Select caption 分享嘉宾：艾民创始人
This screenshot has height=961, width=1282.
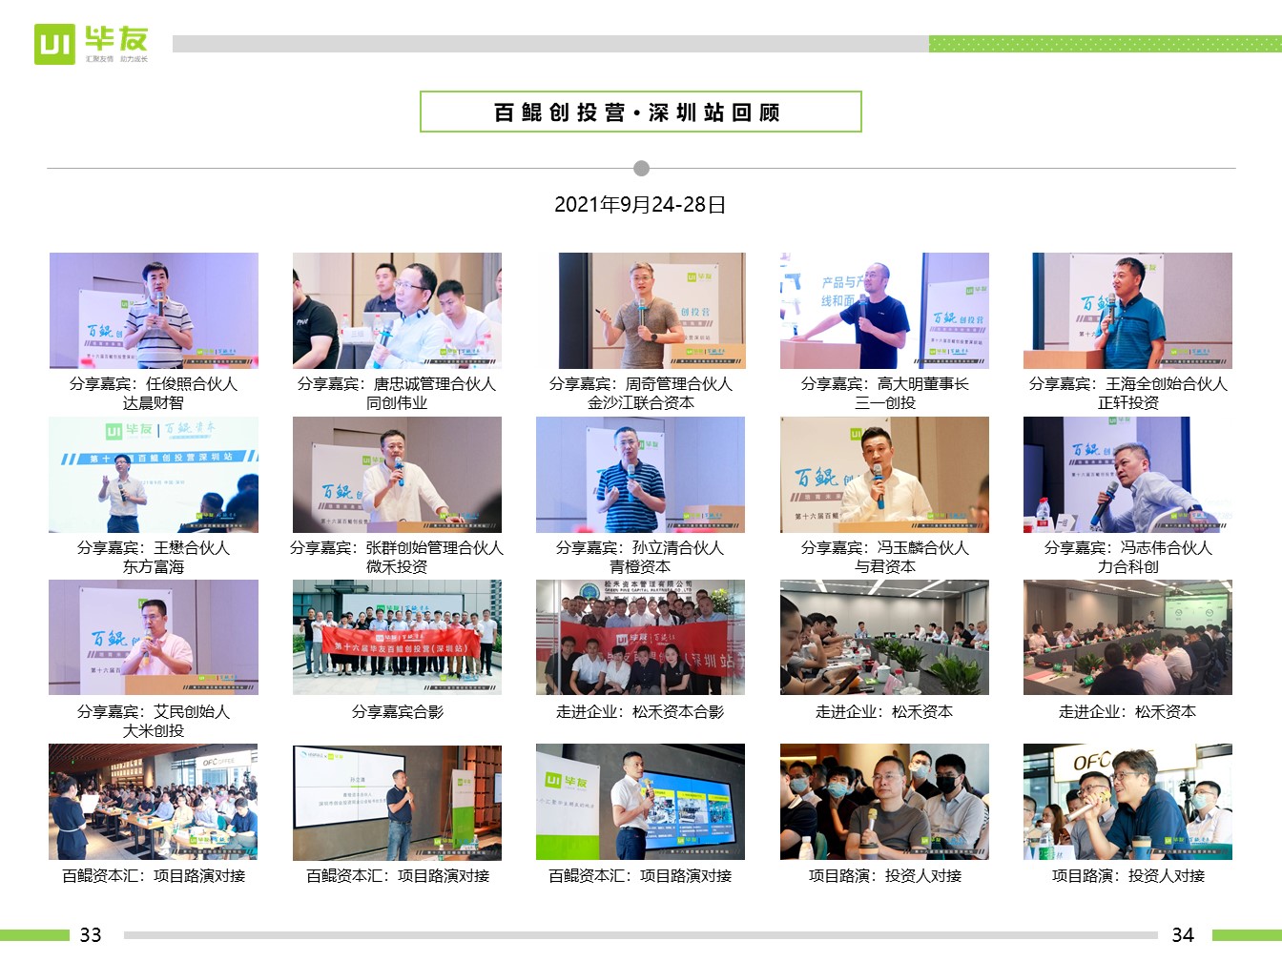tap(154, 712)
